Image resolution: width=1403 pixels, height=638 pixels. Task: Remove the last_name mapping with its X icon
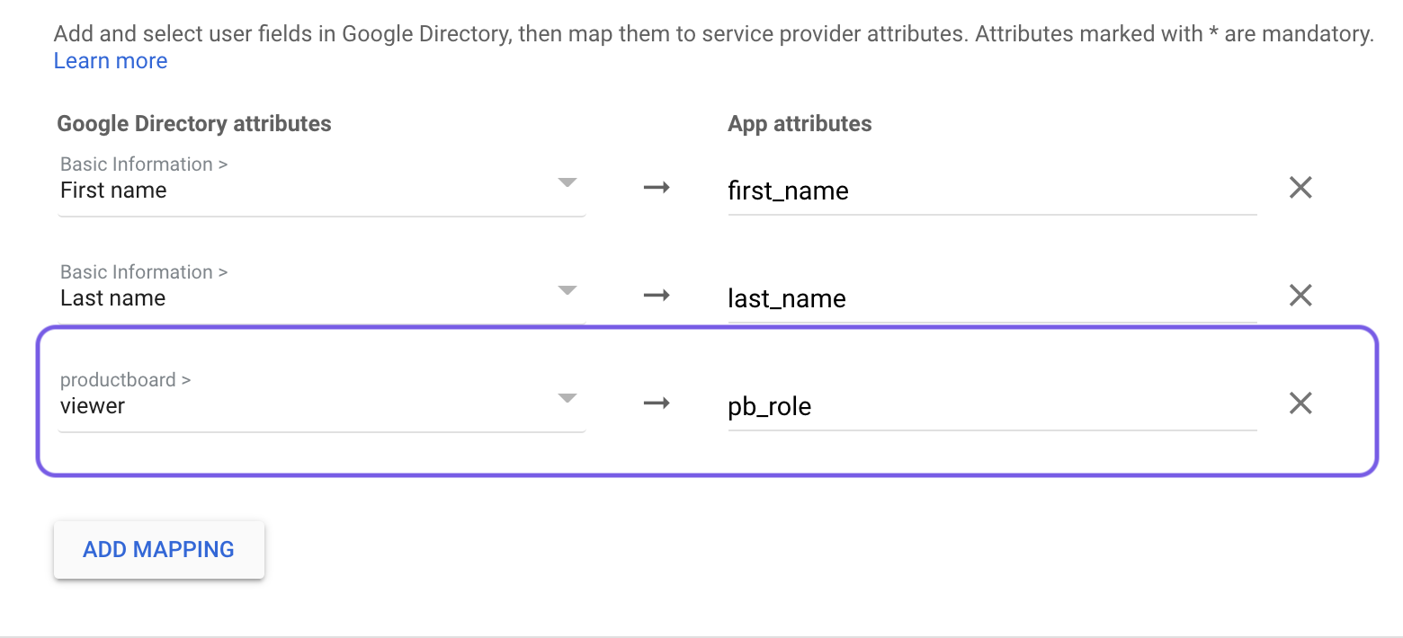pyautogui.click(x=1300, y=296)
